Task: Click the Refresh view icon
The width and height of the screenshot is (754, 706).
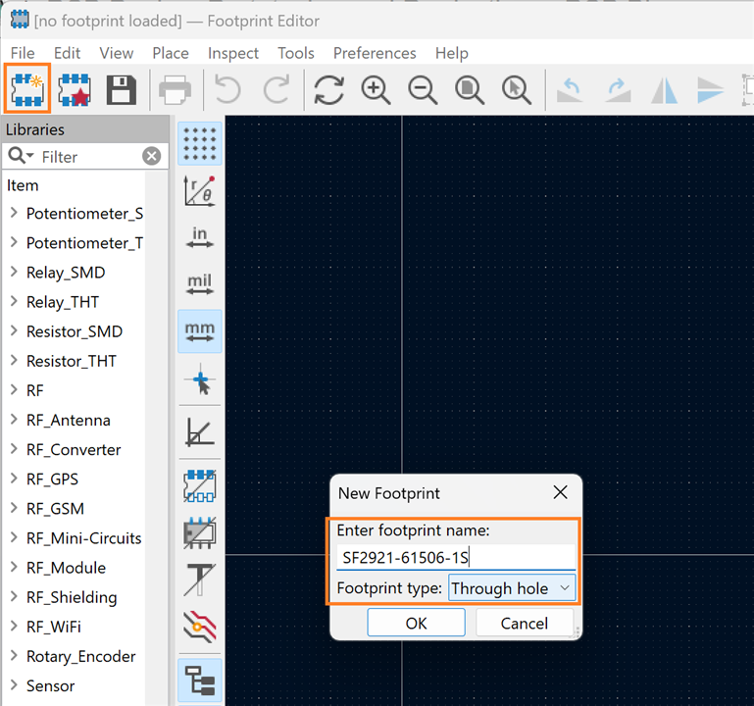Action: coord(328,90)
